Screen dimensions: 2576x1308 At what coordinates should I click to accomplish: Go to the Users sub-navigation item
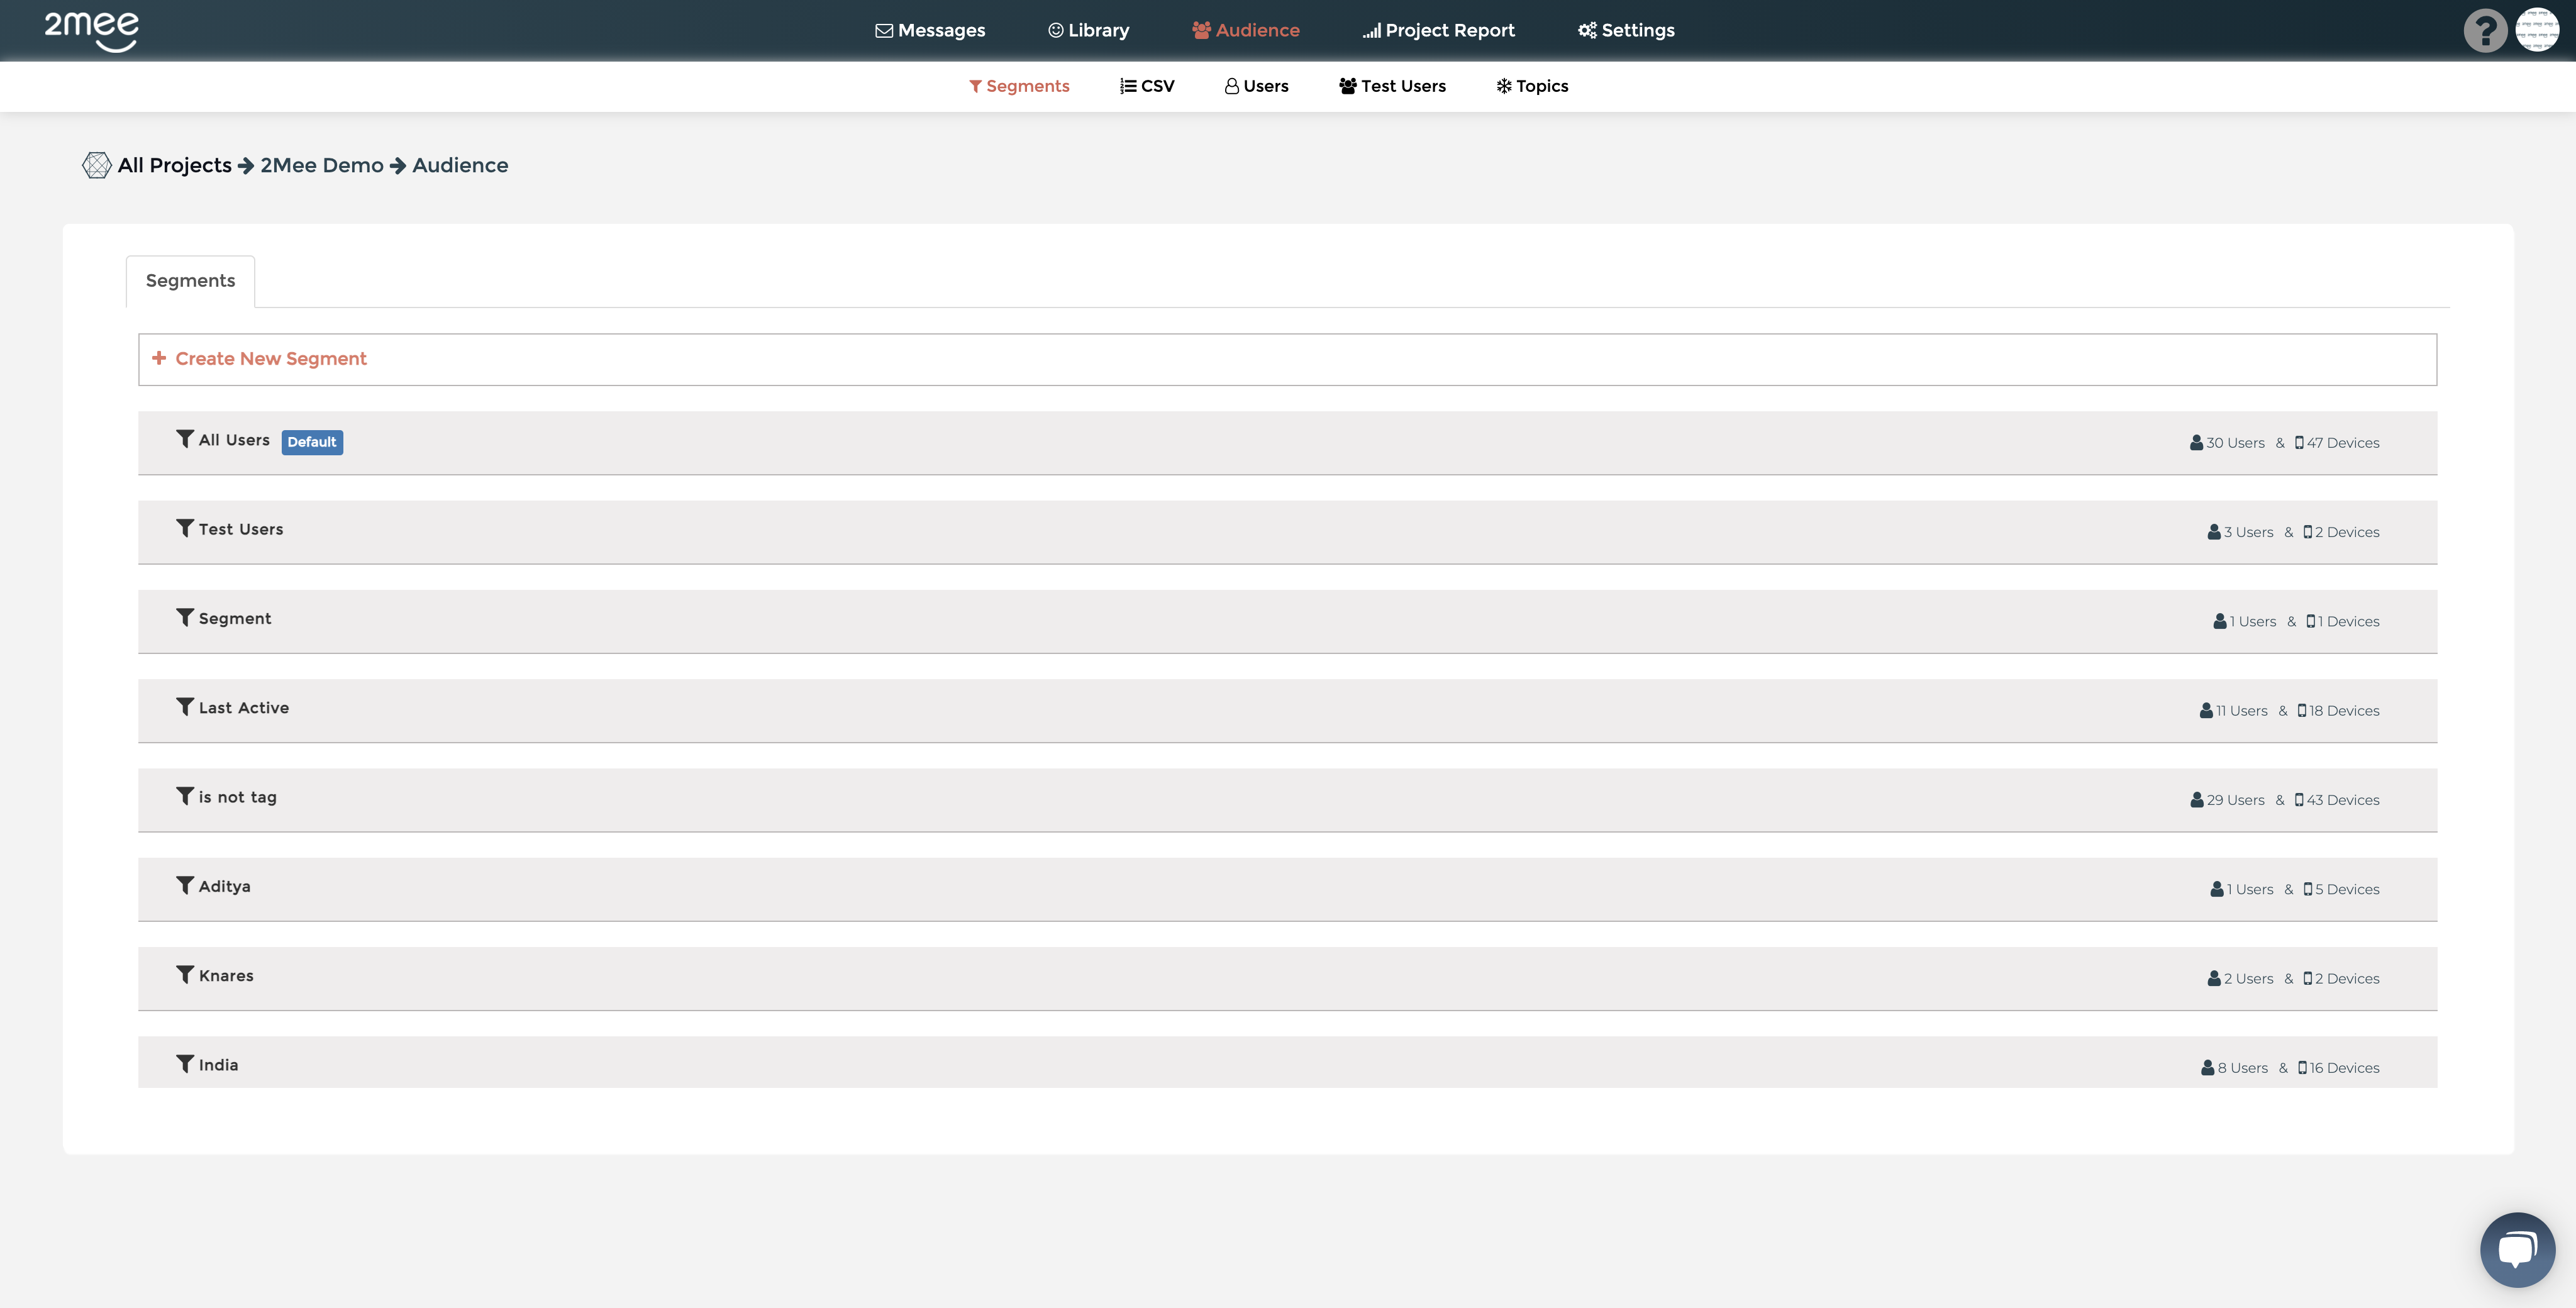1256,87
